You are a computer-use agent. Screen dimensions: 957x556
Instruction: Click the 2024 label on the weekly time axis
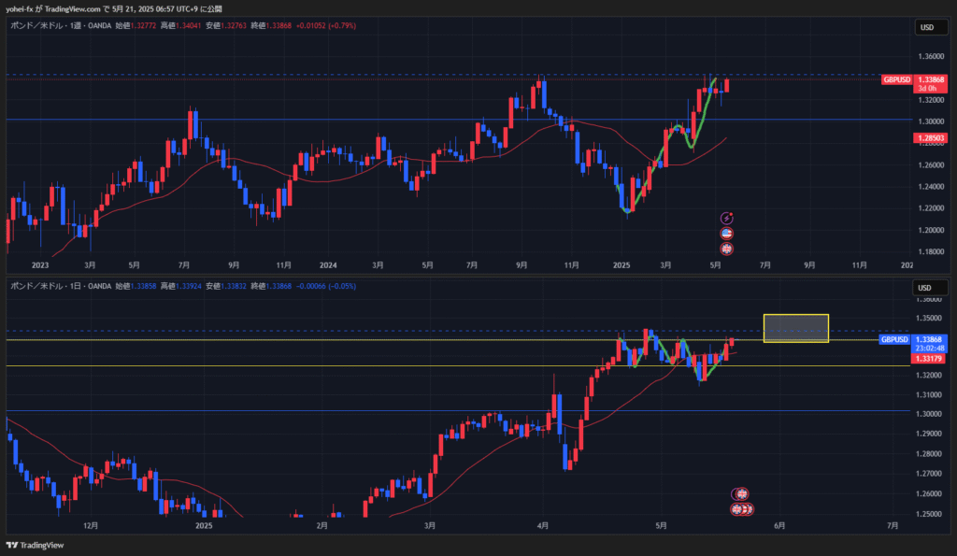[328, 264]
